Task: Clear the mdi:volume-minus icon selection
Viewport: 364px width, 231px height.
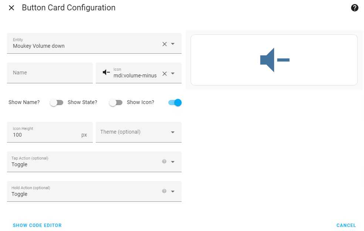Action: (x=164, y=73)
